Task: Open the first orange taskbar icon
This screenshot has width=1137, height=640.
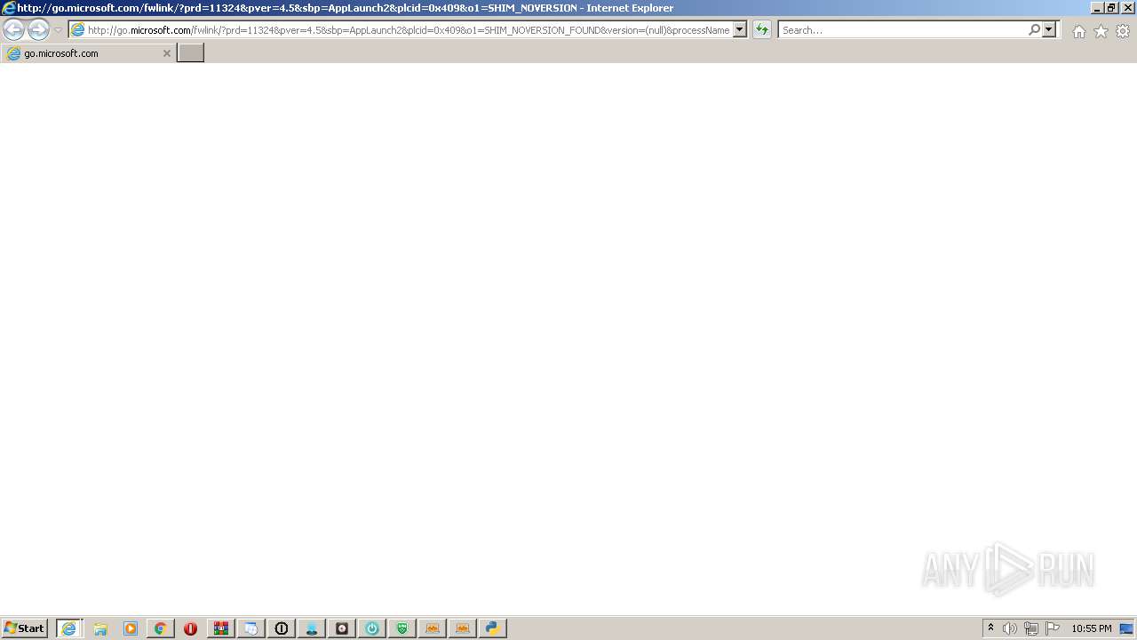Action: 433,628
